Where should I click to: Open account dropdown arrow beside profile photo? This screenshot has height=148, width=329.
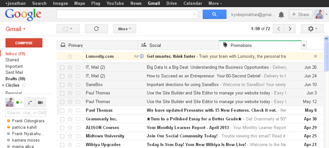coord(326,14)
